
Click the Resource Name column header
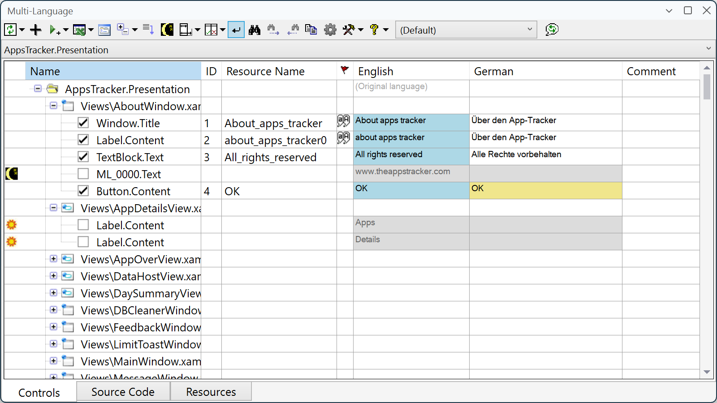[279, 71]
